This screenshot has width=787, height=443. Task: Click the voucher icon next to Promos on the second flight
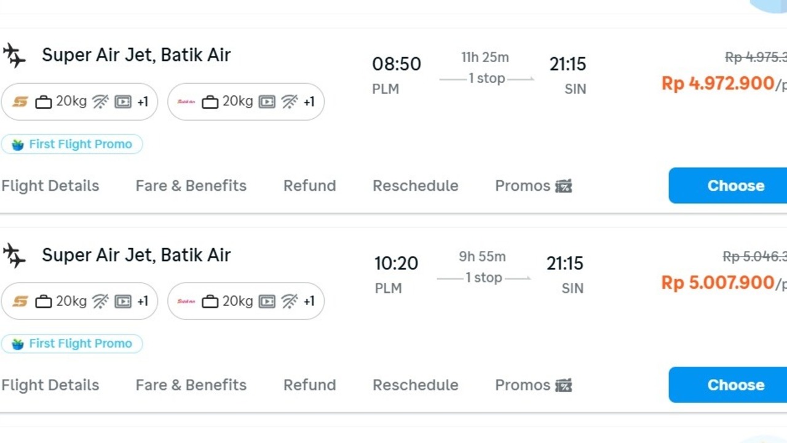(x=564, y=385)
